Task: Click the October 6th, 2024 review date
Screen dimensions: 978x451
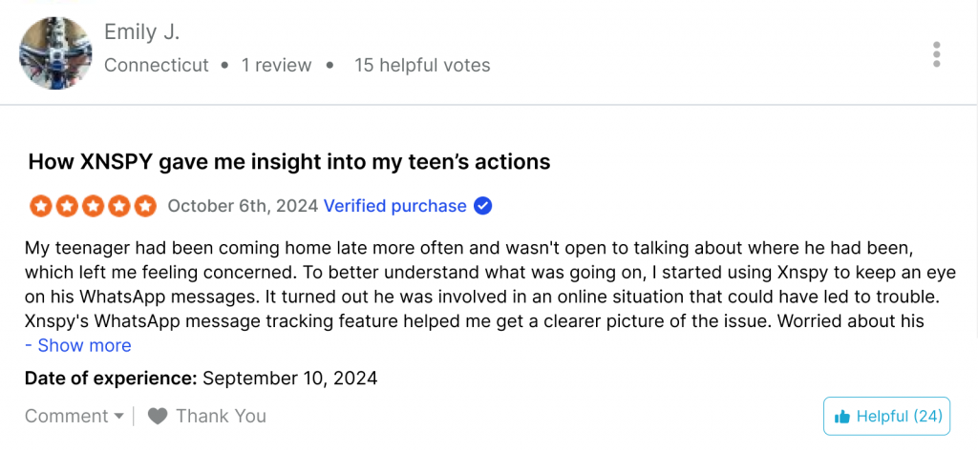Action: 243,206
